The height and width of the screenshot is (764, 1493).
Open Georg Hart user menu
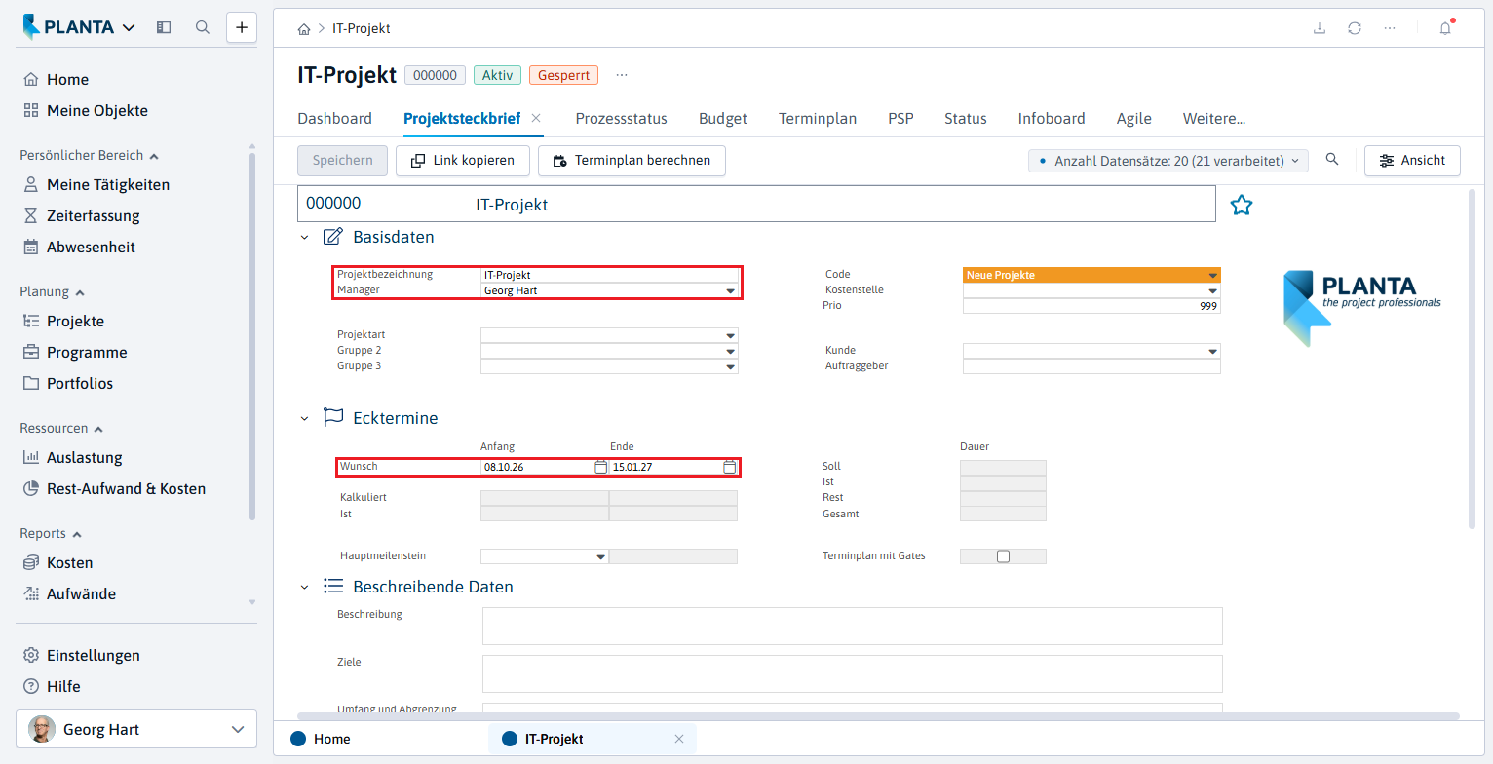[x=136, y=729]
